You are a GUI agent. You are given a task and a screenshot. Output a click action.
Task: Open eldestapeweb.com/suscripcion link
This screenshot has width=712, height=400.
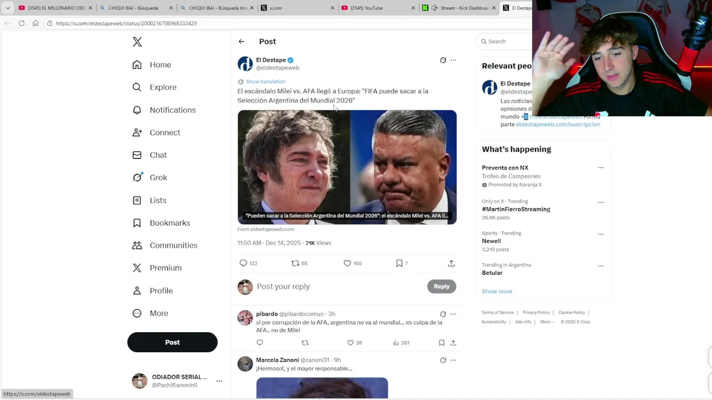[558, 124]
